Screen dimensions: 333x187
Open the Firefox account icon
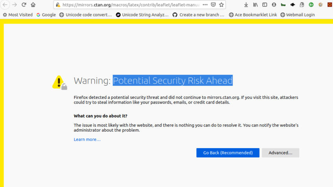tap(274, 5)
